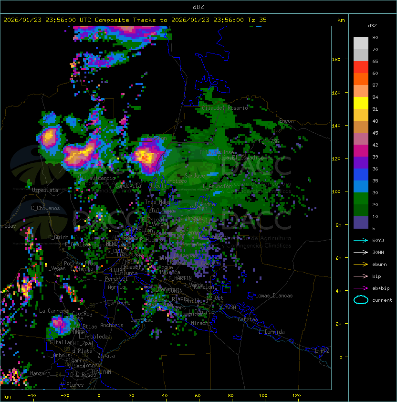Click the 'La_Carrera' map label
397x402 pixels.
click(x=54, y=311)
